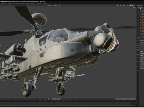Image resolution: width=144 pixels, height=108 pixels.
Task: Open the Particles properties tab
Action: point(138,62)
